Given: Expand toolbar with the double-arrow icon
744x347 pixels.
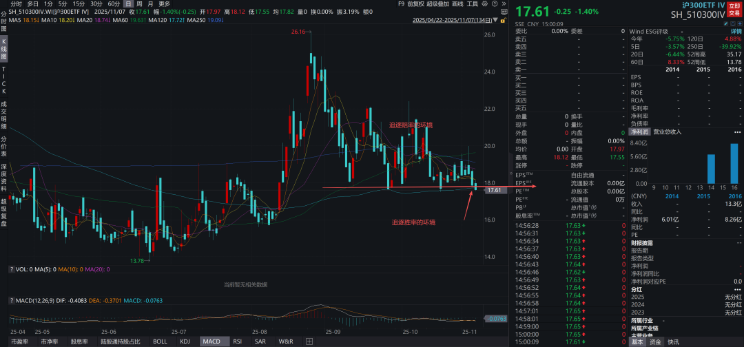Looking at the screenshot, I should coord(504,4).
